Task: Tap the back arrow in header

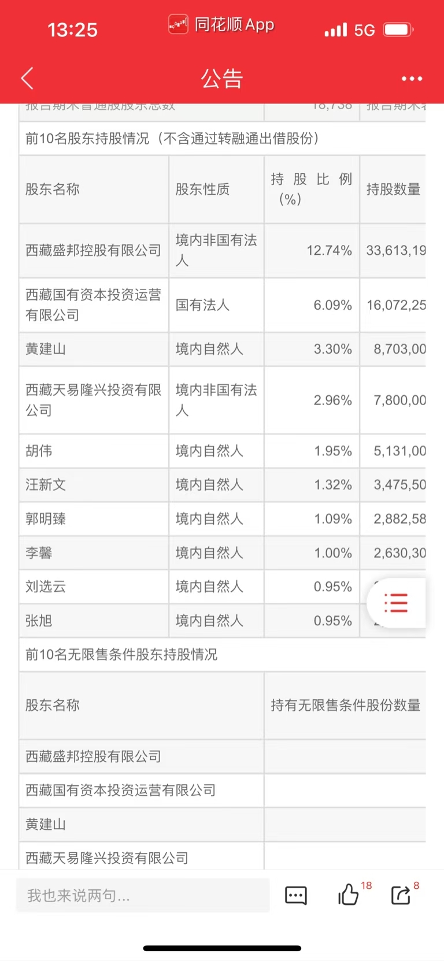Action: [x=27, y=78]
